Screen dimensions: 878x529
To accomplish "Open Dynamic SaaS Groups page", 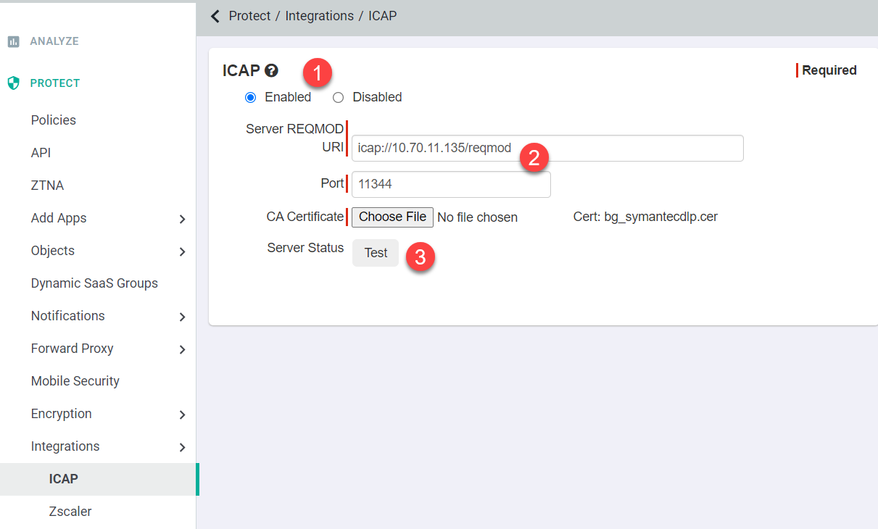I will tap(94, 283).
